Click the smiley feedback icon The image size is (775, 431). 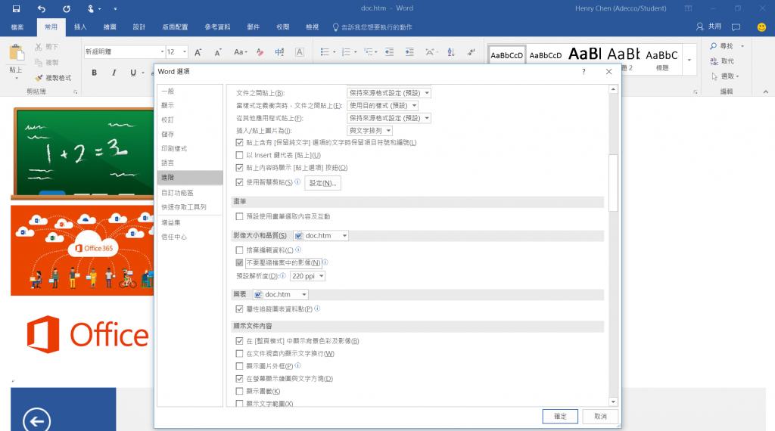(761, 26)
